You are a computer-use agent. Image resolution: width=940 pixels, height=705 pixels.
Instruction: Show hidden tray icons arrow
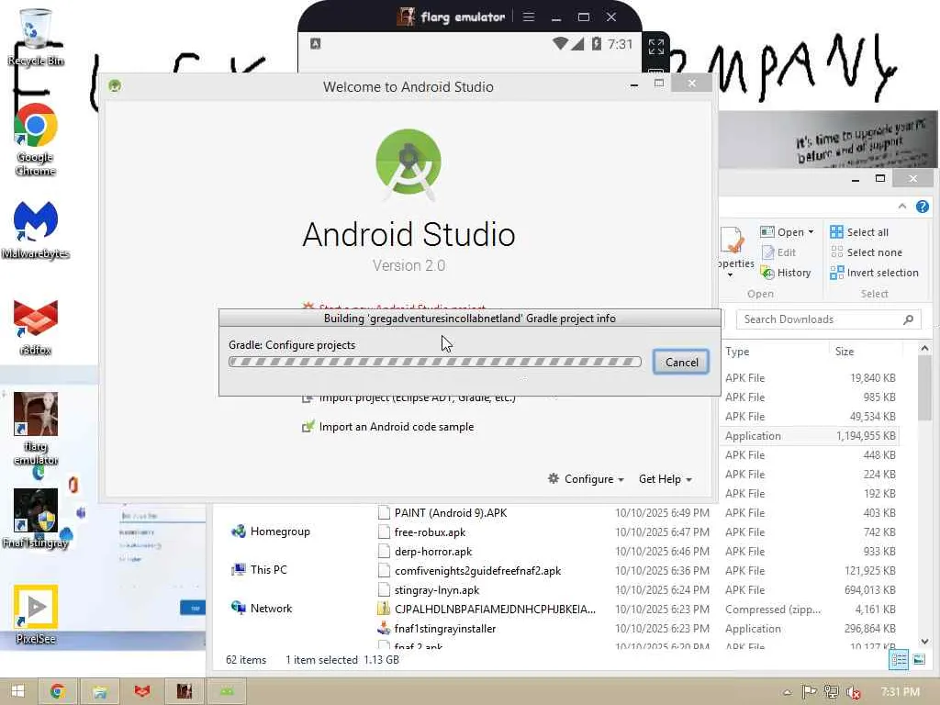[x=787, y=692]
